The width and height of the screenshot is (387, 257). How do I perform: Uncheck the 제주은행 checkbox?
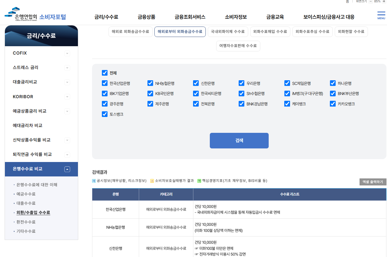coord(150,104)
